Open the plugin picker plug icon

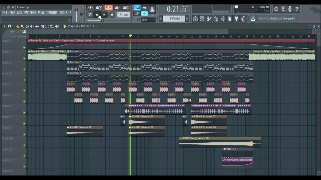236,19
